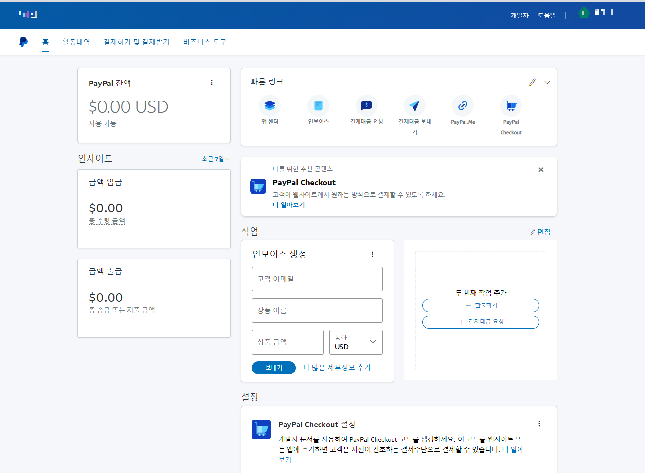Click the header account logo at top left
This screenshot has height=473, width=645.
[28, 14]
